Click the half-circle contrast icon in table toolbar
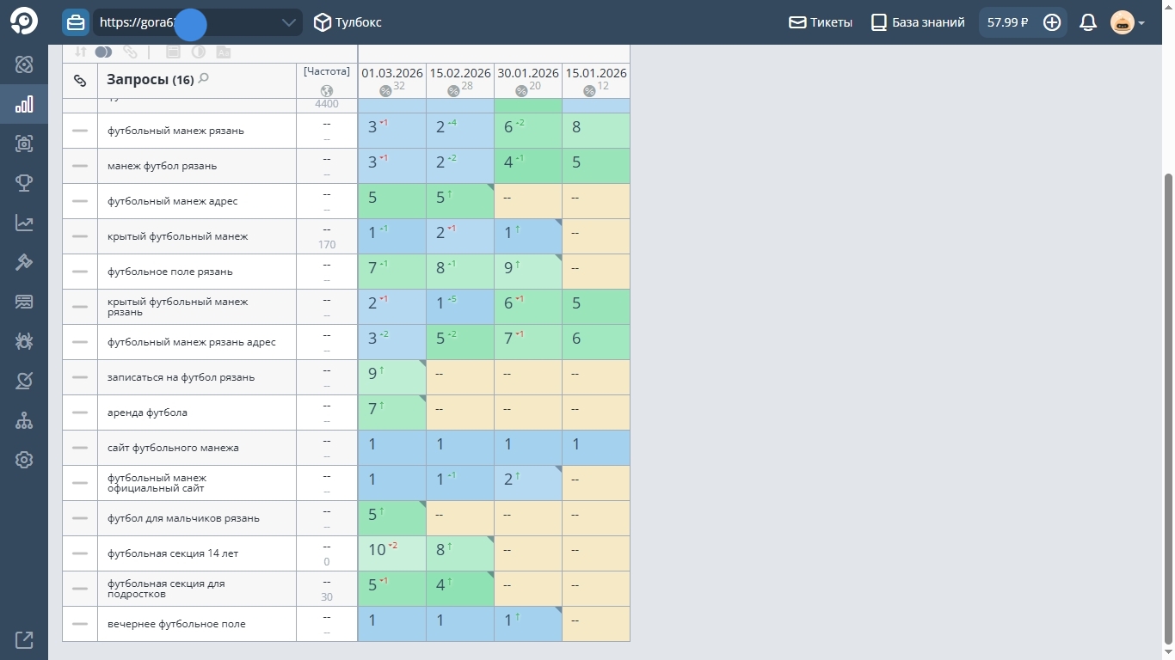The width and height of the screenshot is (1175, 660). tap(199, 52)
